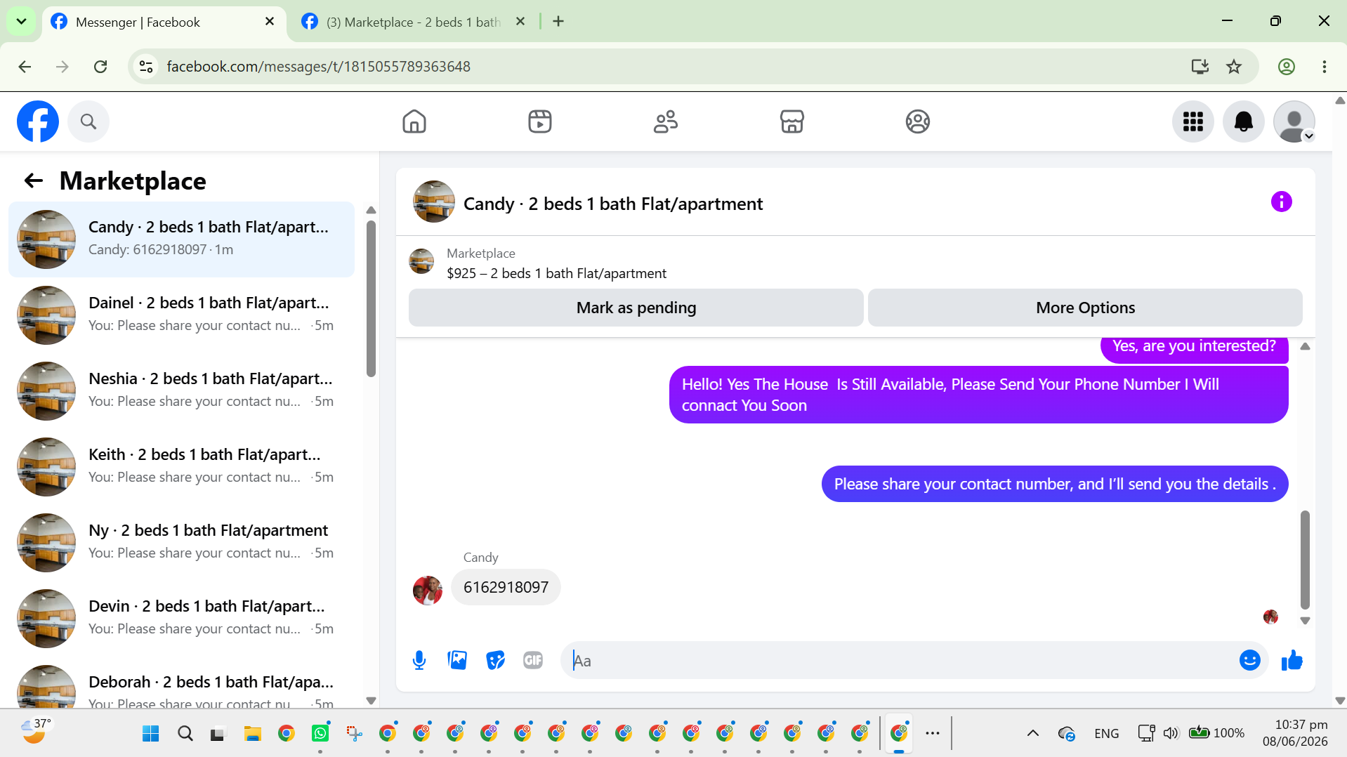Open Candy conversation in the list

pos(181,239)
